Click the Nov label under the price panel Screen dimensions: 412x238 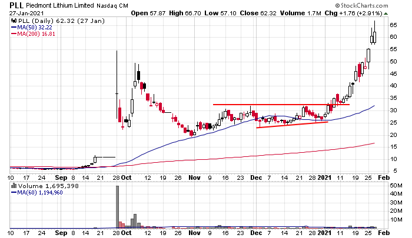[x=194, y=177]
